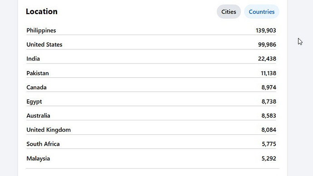Click the Canada entry
The image size is (313, 176).
151,87
